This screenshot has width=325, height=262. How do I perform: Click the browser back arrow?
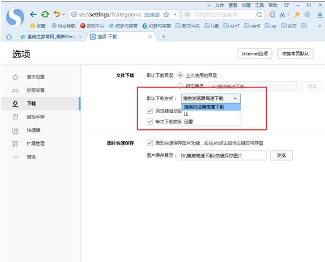[x=33, y=14]
